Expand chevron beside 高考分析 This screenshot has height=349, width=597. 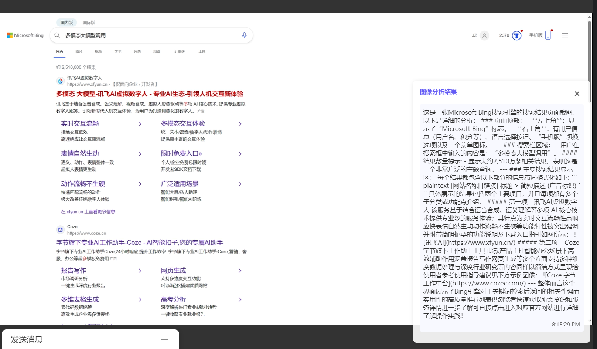coord(240,299)
